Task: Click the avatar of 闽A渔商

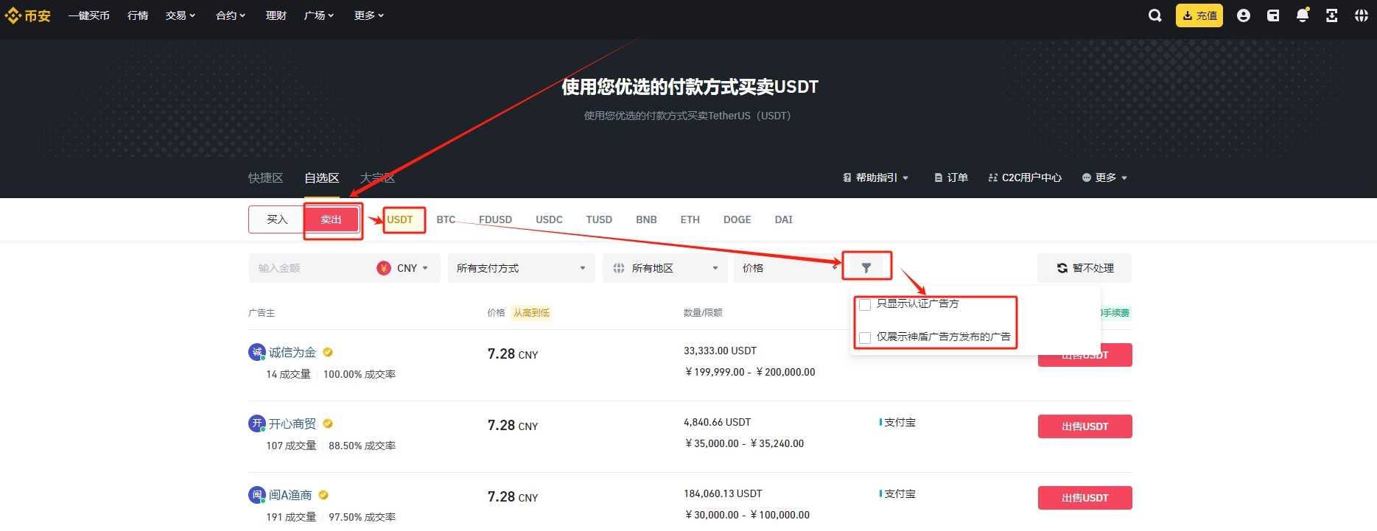Action: (x=256, y=495)
